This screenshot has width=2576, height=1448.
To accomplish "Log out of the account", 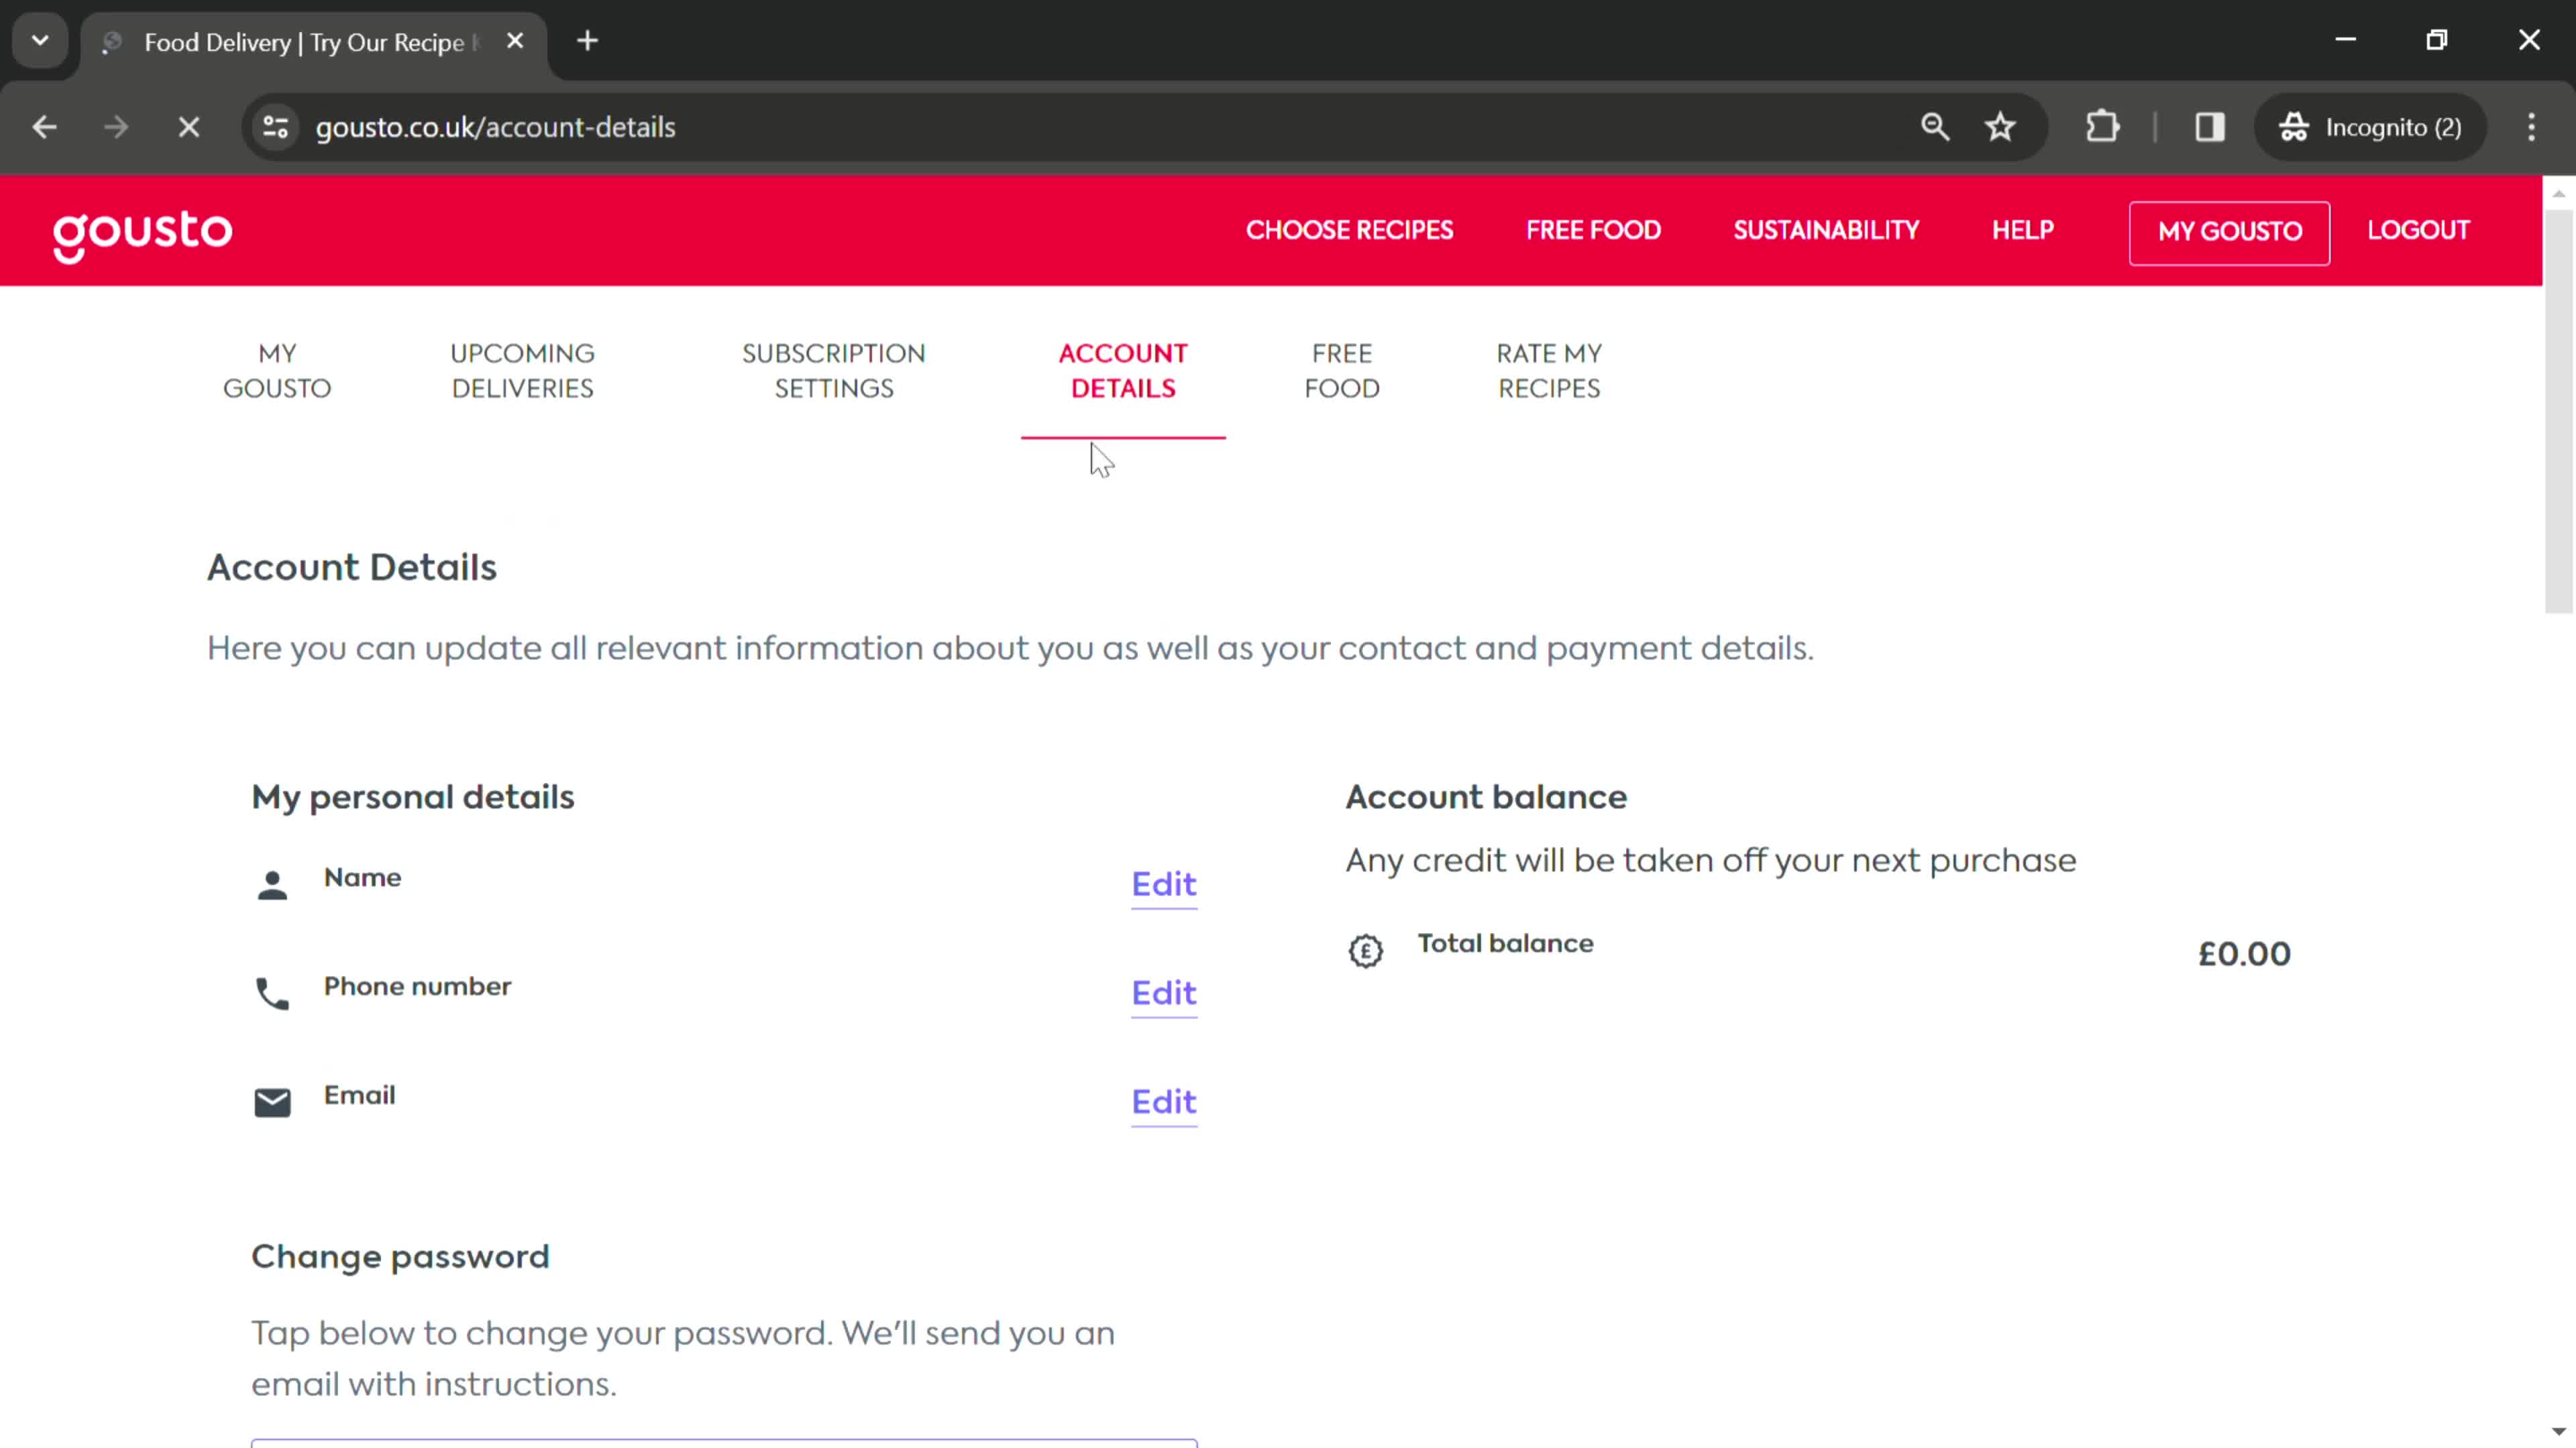I will point(2418,231).
